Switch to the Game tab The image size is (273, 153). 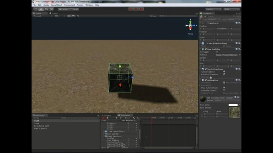click(x=53, y=13)
